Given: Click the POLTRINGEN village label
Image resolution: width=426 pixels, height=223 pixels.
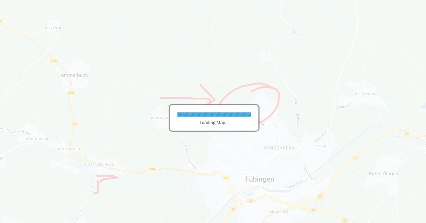Looking at the screenshot, I should (37, 139).
